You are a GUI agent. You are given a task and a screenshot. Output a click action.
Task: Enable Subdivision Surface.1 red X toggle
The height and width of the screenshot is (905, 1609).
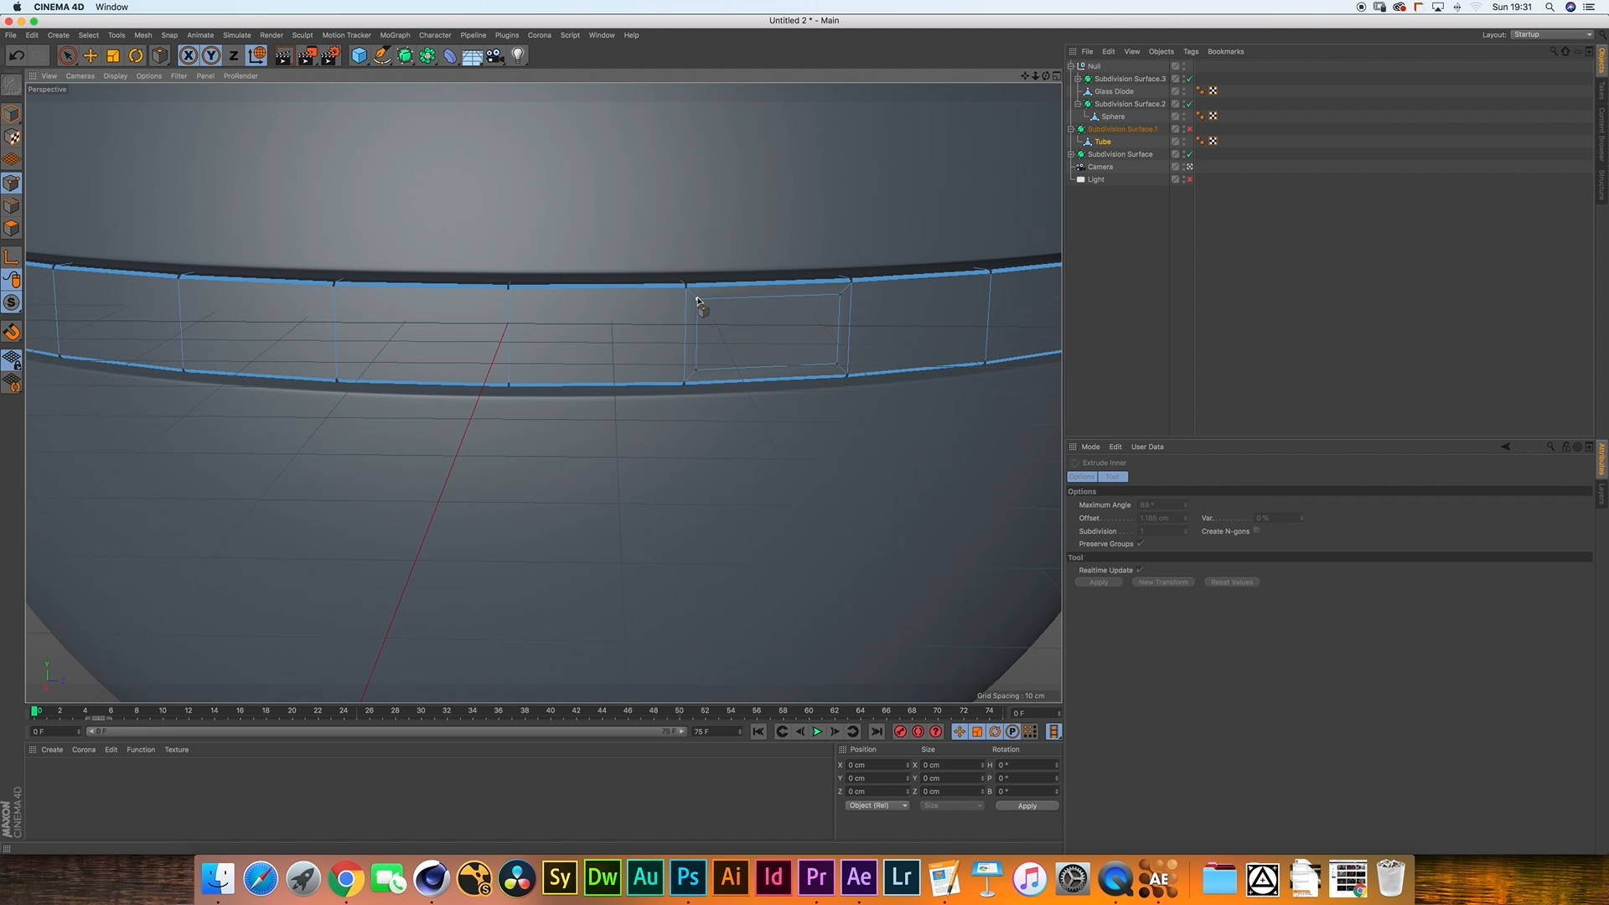pos(1190,129)
